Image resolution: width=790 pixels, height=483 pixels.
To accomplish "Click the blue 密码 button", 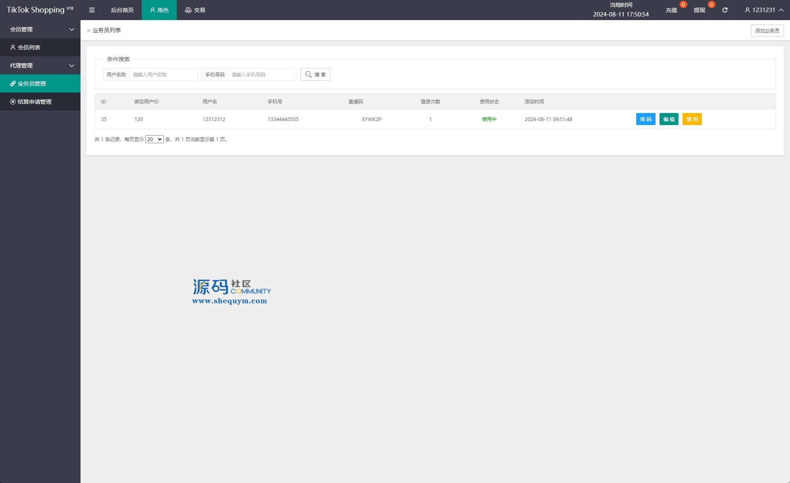I will 646,119.
